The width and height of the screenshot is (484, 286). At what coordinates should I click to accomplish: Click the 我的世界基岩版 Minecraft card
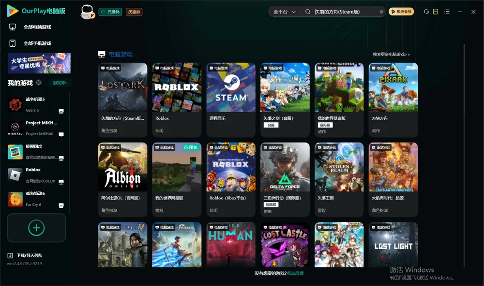click(x=339, y=100)
